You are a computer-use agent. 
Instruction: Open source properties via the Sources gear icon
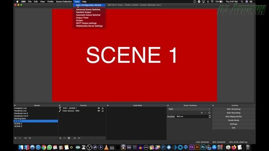click(69, 138)
